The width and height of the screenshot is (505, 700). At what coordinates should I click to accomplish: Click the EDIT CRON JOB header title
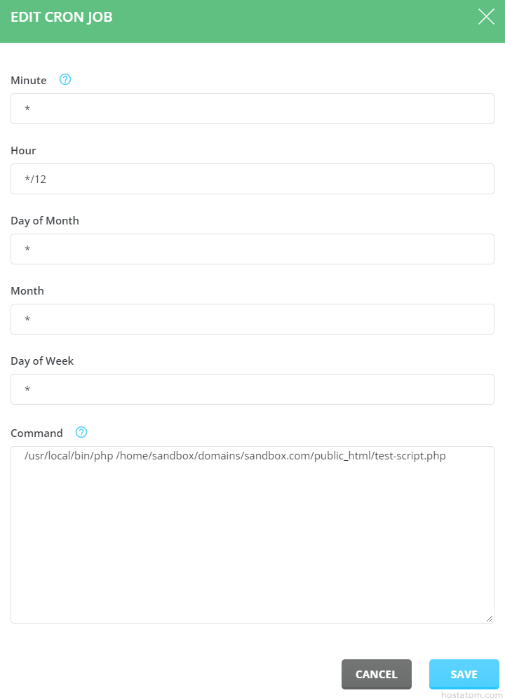pyautogui.click(x=62, y=18)
